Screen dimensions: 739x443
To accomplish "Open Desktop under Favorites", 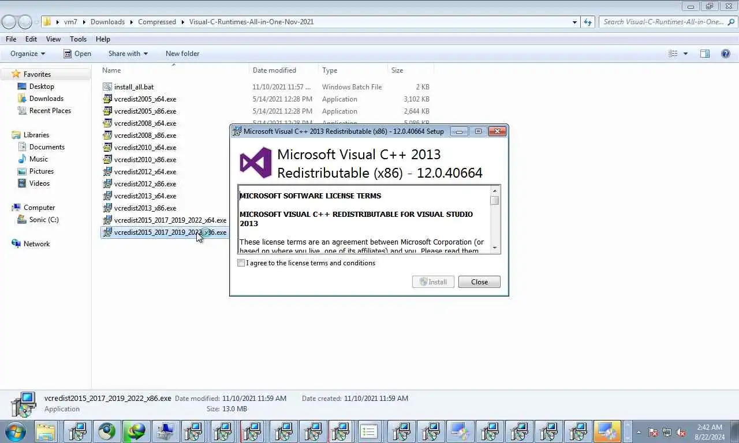I will [x=42, y=87].
